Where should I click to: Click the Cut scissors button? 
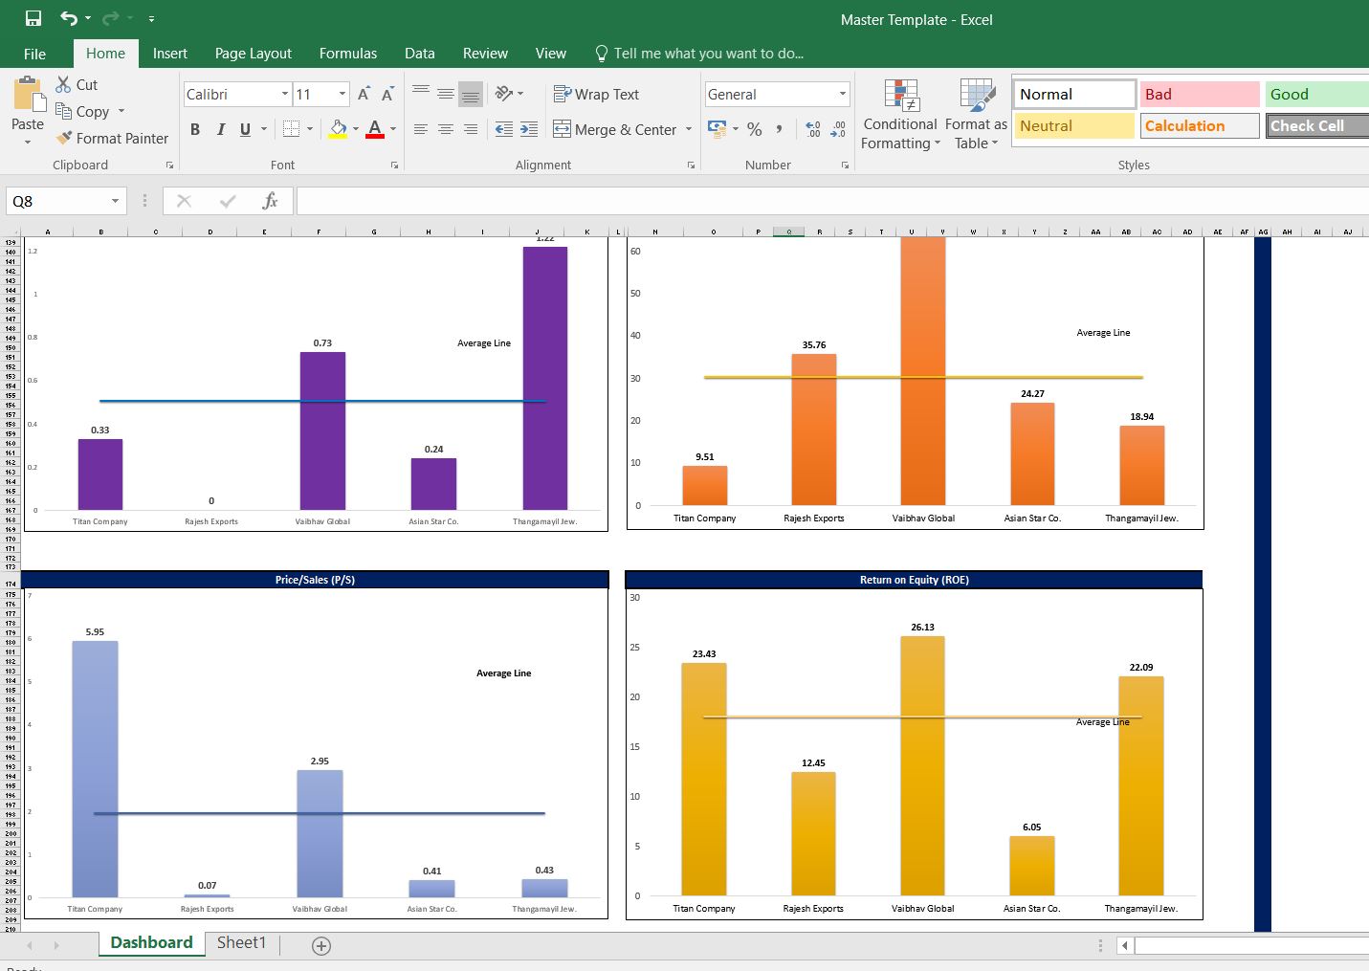click(x=77, y=84)
